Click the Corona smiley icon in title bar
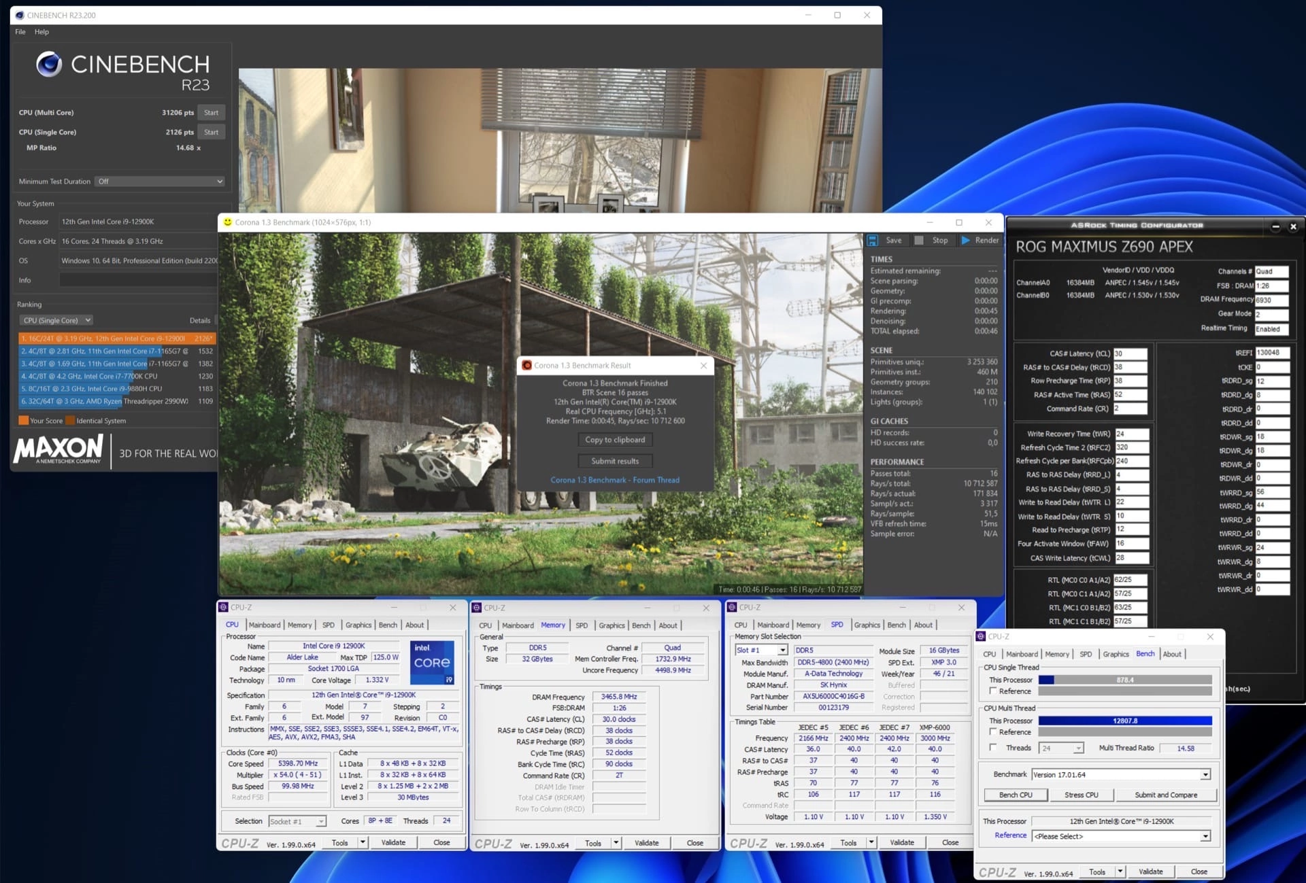The height and width of the screenshot is (883, 1306). (228, 222)
